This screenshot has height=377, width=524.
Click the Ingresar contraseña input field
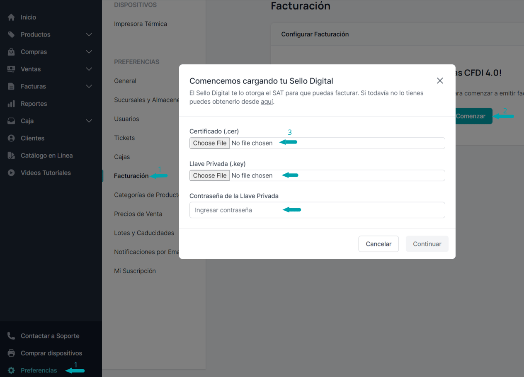pos(317,210)
